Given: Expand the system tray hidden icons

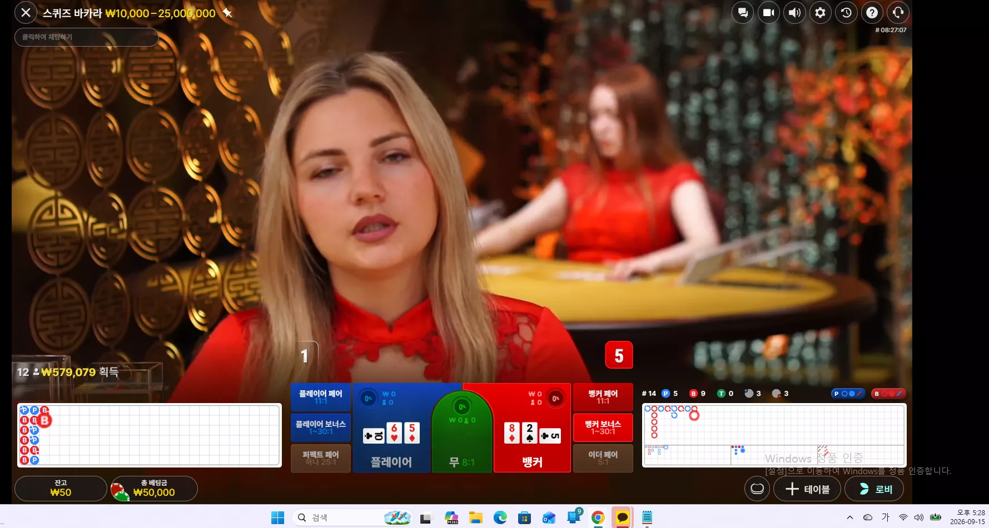Looking at the screenshot, I should click(849, 517).
